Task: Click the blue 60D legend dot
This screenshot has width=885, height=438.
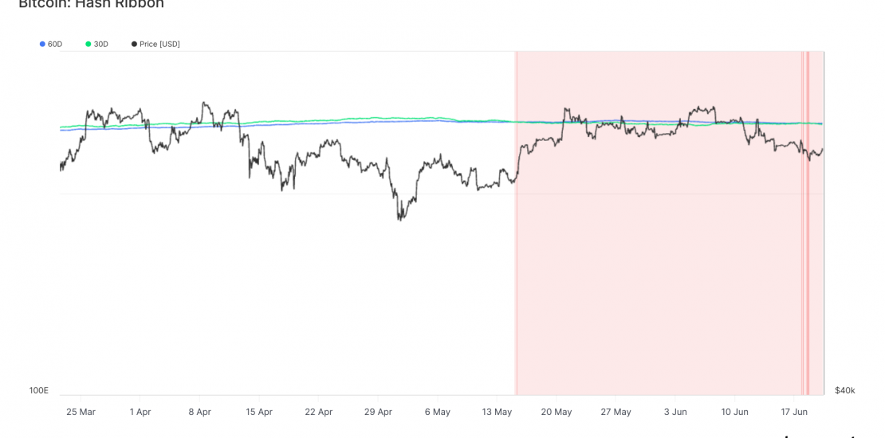Action: (42, 44)
